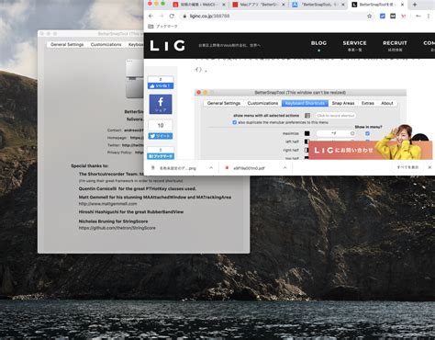
Task: Open a new Chrome tab with plus button
Action: 415,5
